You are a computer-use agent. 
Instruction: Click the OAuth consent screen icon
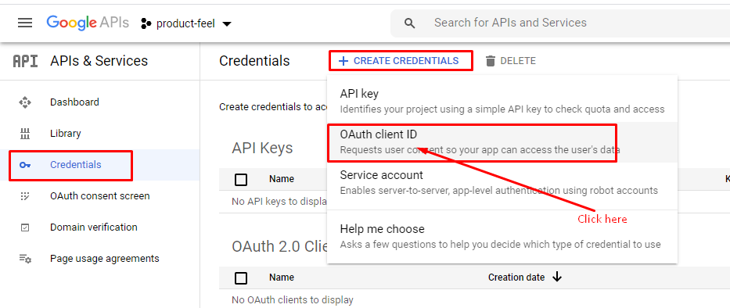pos(25,196)
